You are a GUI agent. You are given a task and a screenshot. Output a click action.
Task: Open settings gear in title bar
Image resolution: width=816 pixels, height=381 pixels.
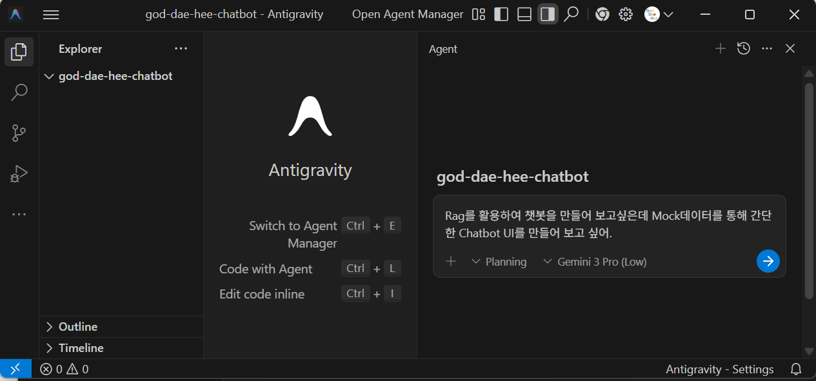click(x=626, y=14)
